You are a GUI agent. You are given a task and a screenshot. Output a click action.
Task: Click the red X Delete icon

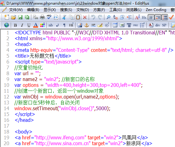click(85, 17)
